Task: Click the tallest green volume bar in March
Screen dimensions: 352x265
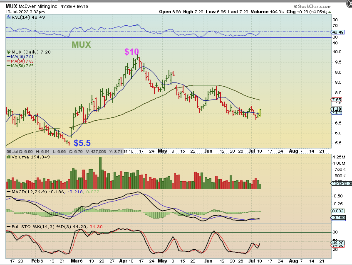Action: [x=100, y=173]
